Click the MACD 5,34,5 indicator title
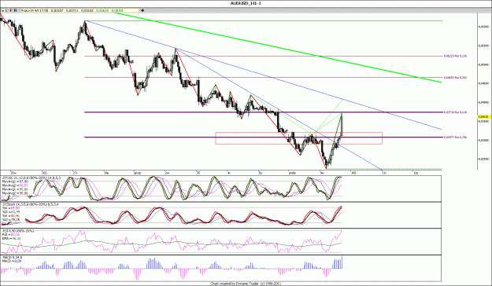This screenshot has height=286, width=492. 13,258
